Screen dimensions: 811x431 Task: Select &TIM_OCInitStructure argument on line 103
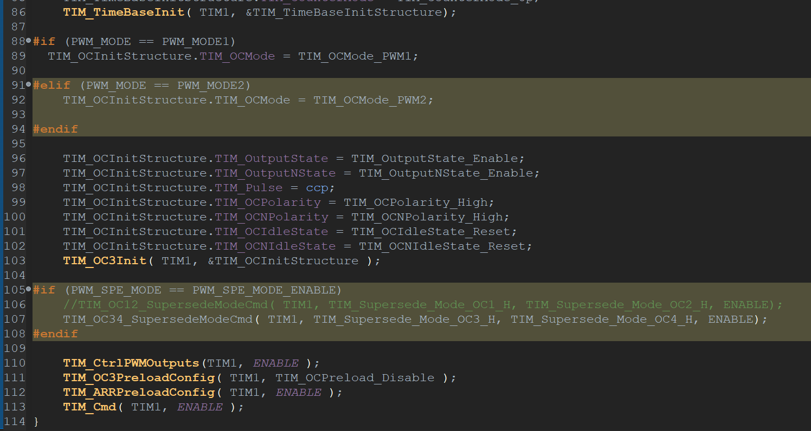(283, 261)
